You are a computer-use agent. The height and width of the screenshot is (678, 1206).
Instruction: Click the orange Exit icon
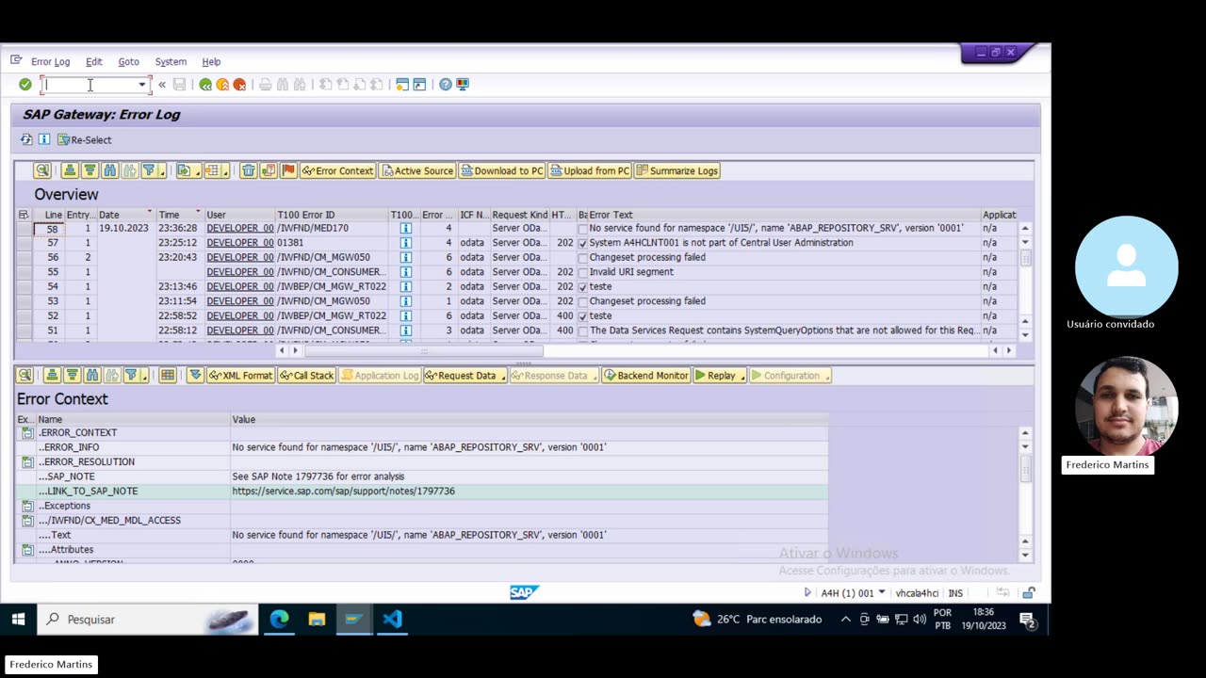pyautogui.click(x=222, y=85)
